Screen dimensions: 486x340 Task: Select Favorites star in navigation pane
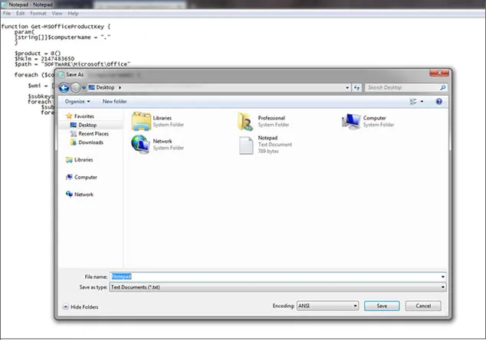click(69, 116)
